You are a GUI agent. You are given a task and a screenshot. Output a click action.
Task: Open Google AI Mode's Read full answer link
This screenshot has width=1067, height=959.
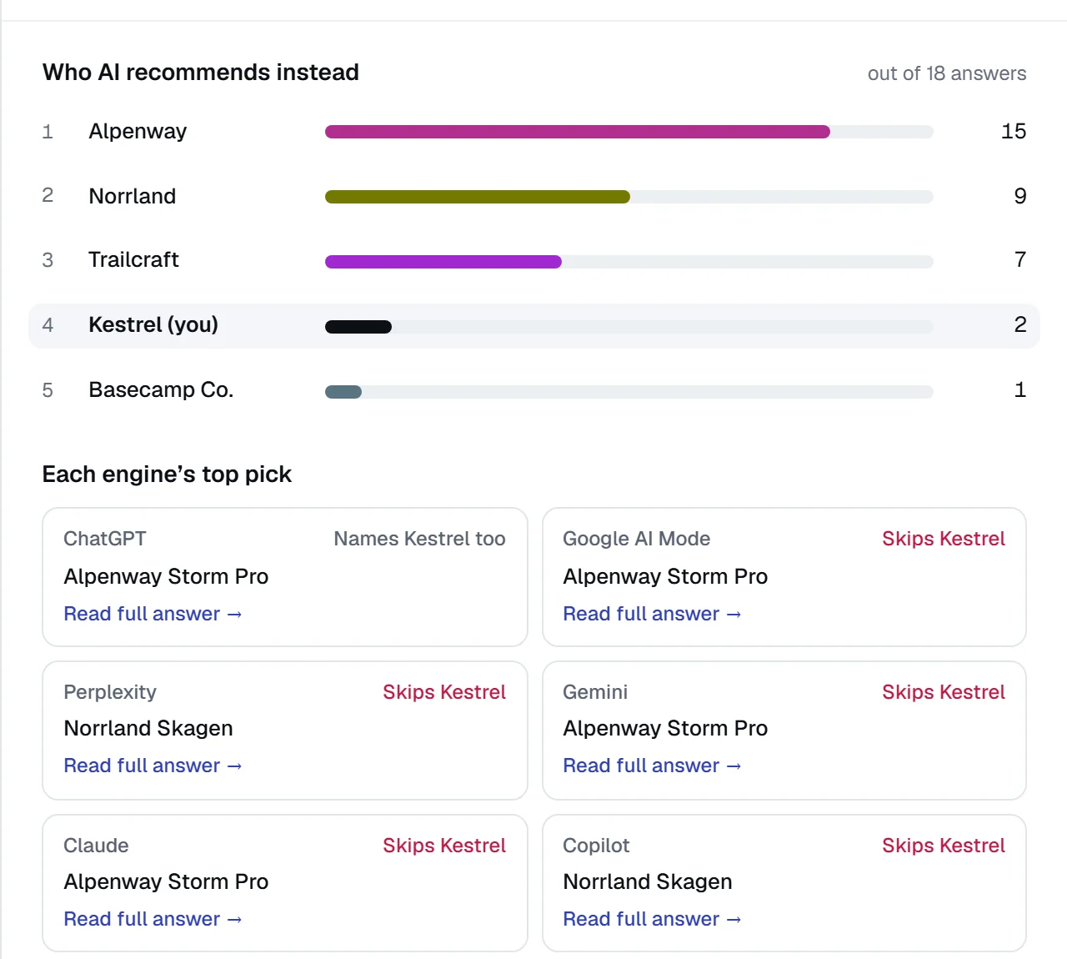tap(652, 614)
